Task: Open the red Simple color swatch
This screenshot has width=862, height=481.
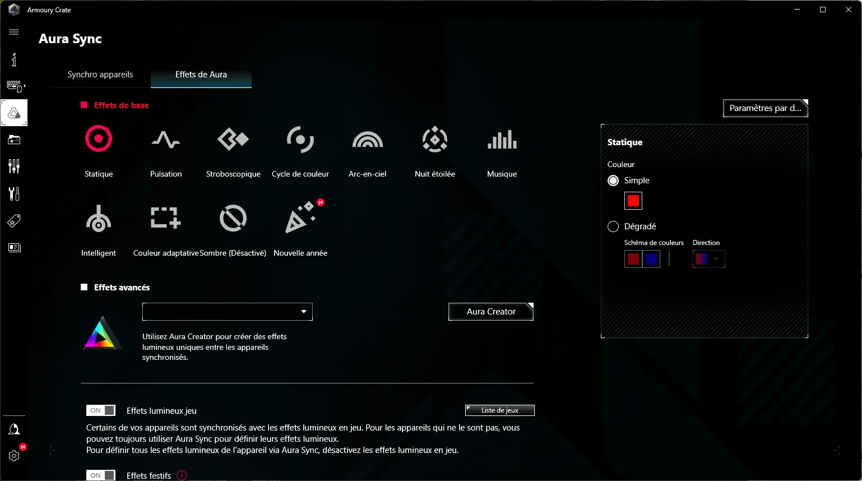Action: coord(633,201)
